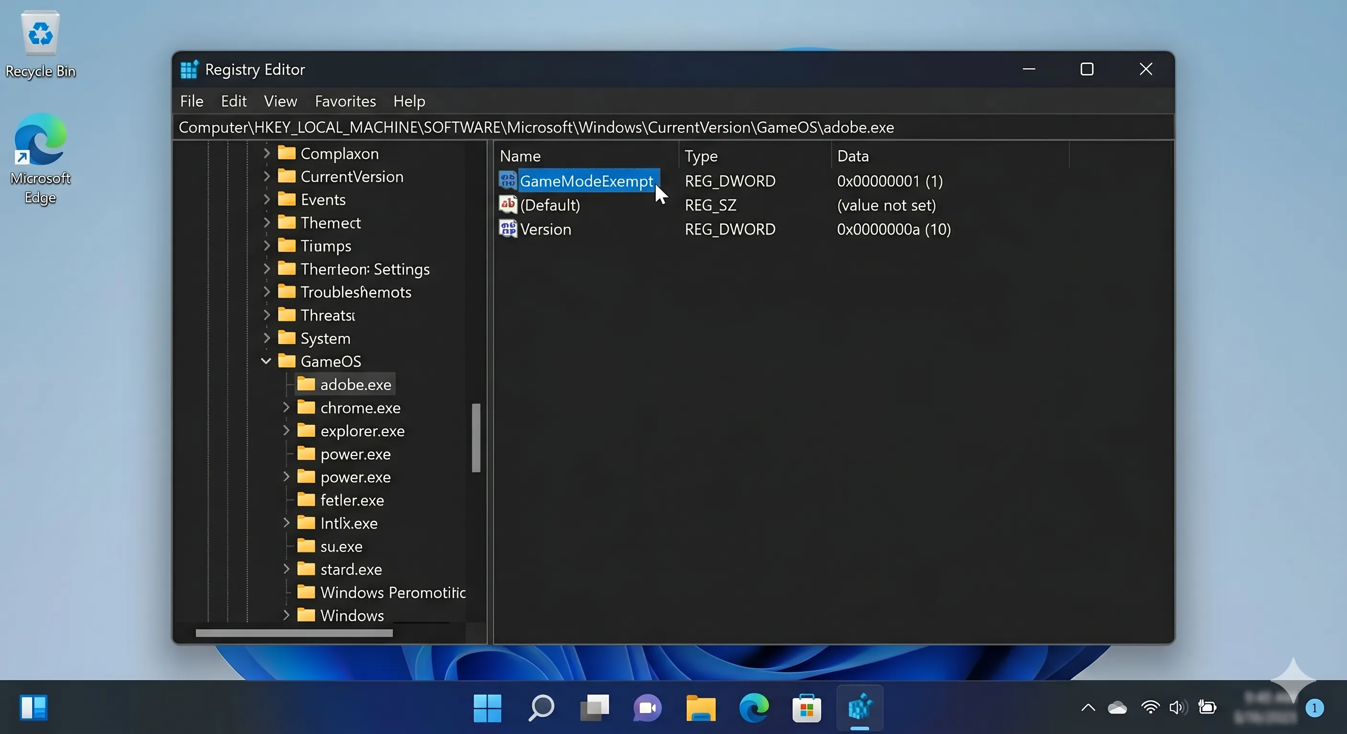
Task: Expand the System key
Action: (x=267, y=338)
